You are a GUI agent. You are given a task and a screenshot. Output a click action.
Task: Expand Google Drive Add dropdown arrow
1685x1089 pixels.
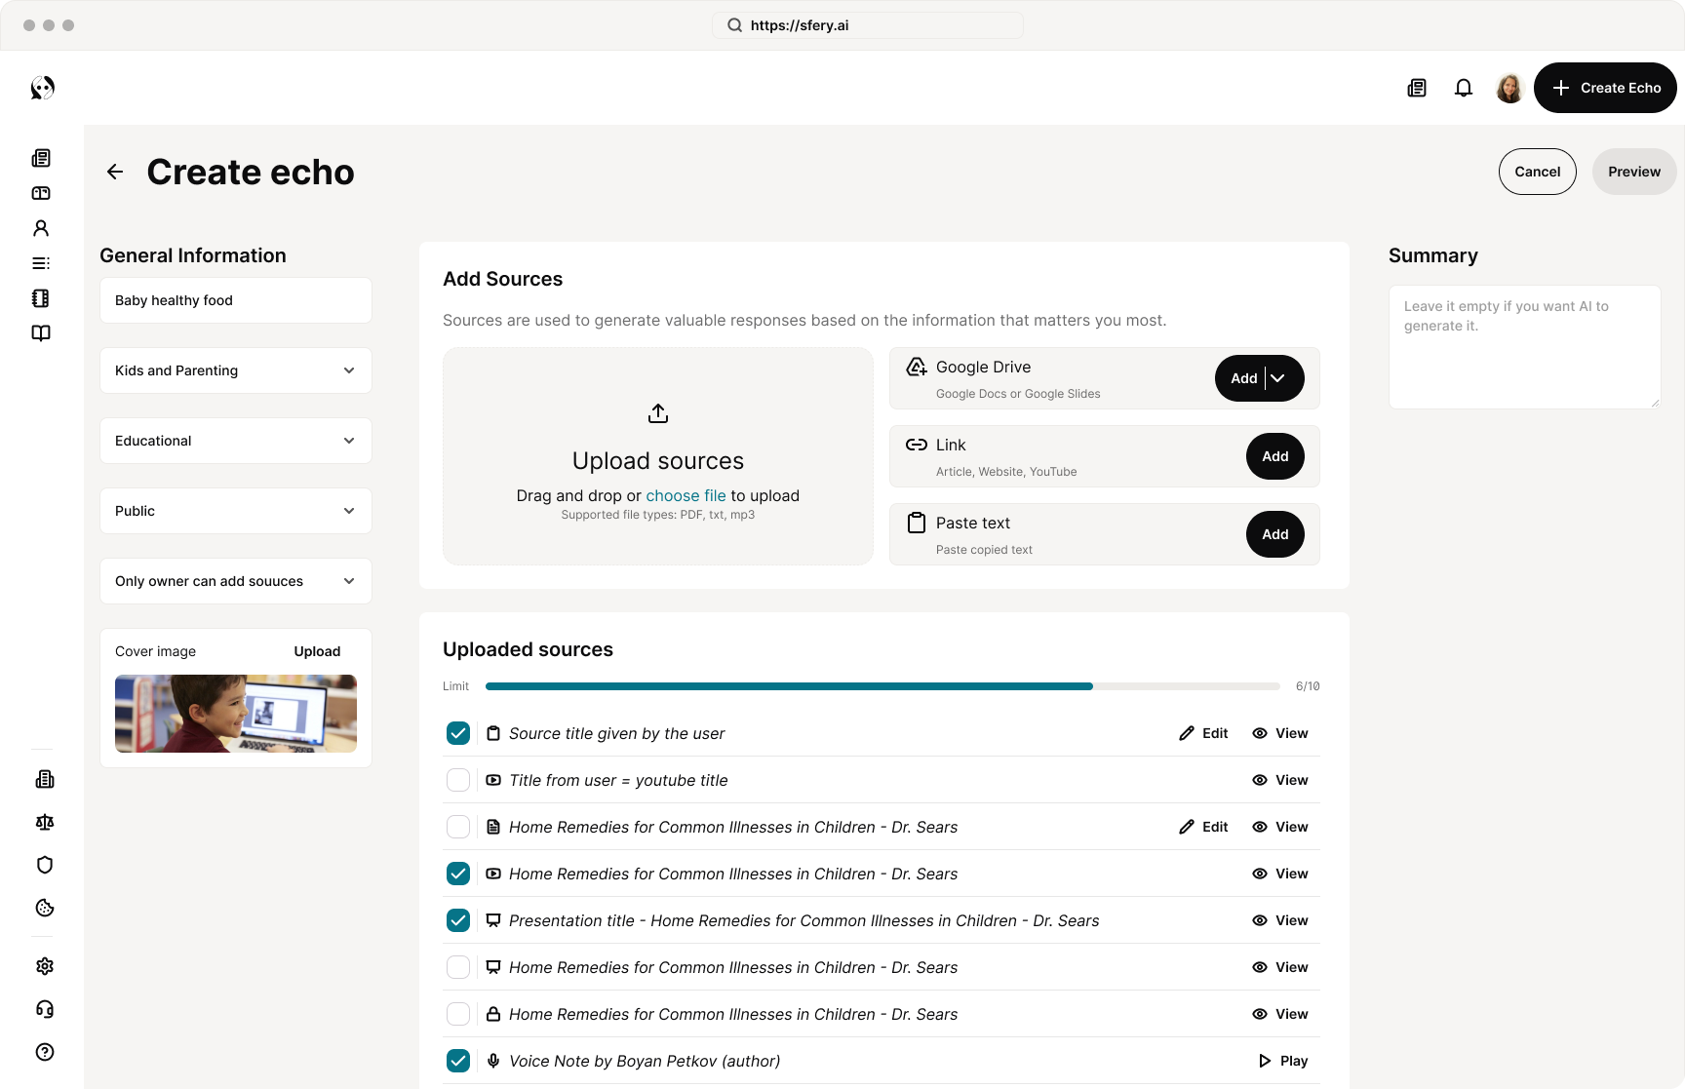coord(1278,378)
